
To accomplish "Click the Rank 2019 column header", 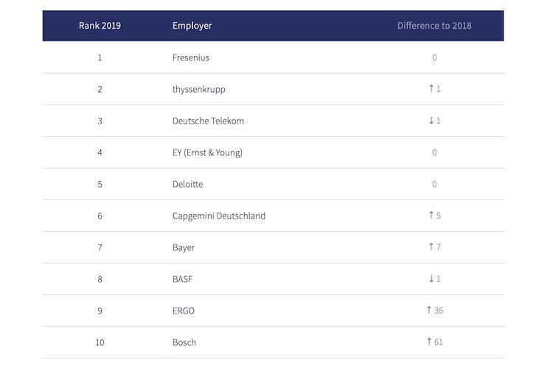I will tap(100, 26).
